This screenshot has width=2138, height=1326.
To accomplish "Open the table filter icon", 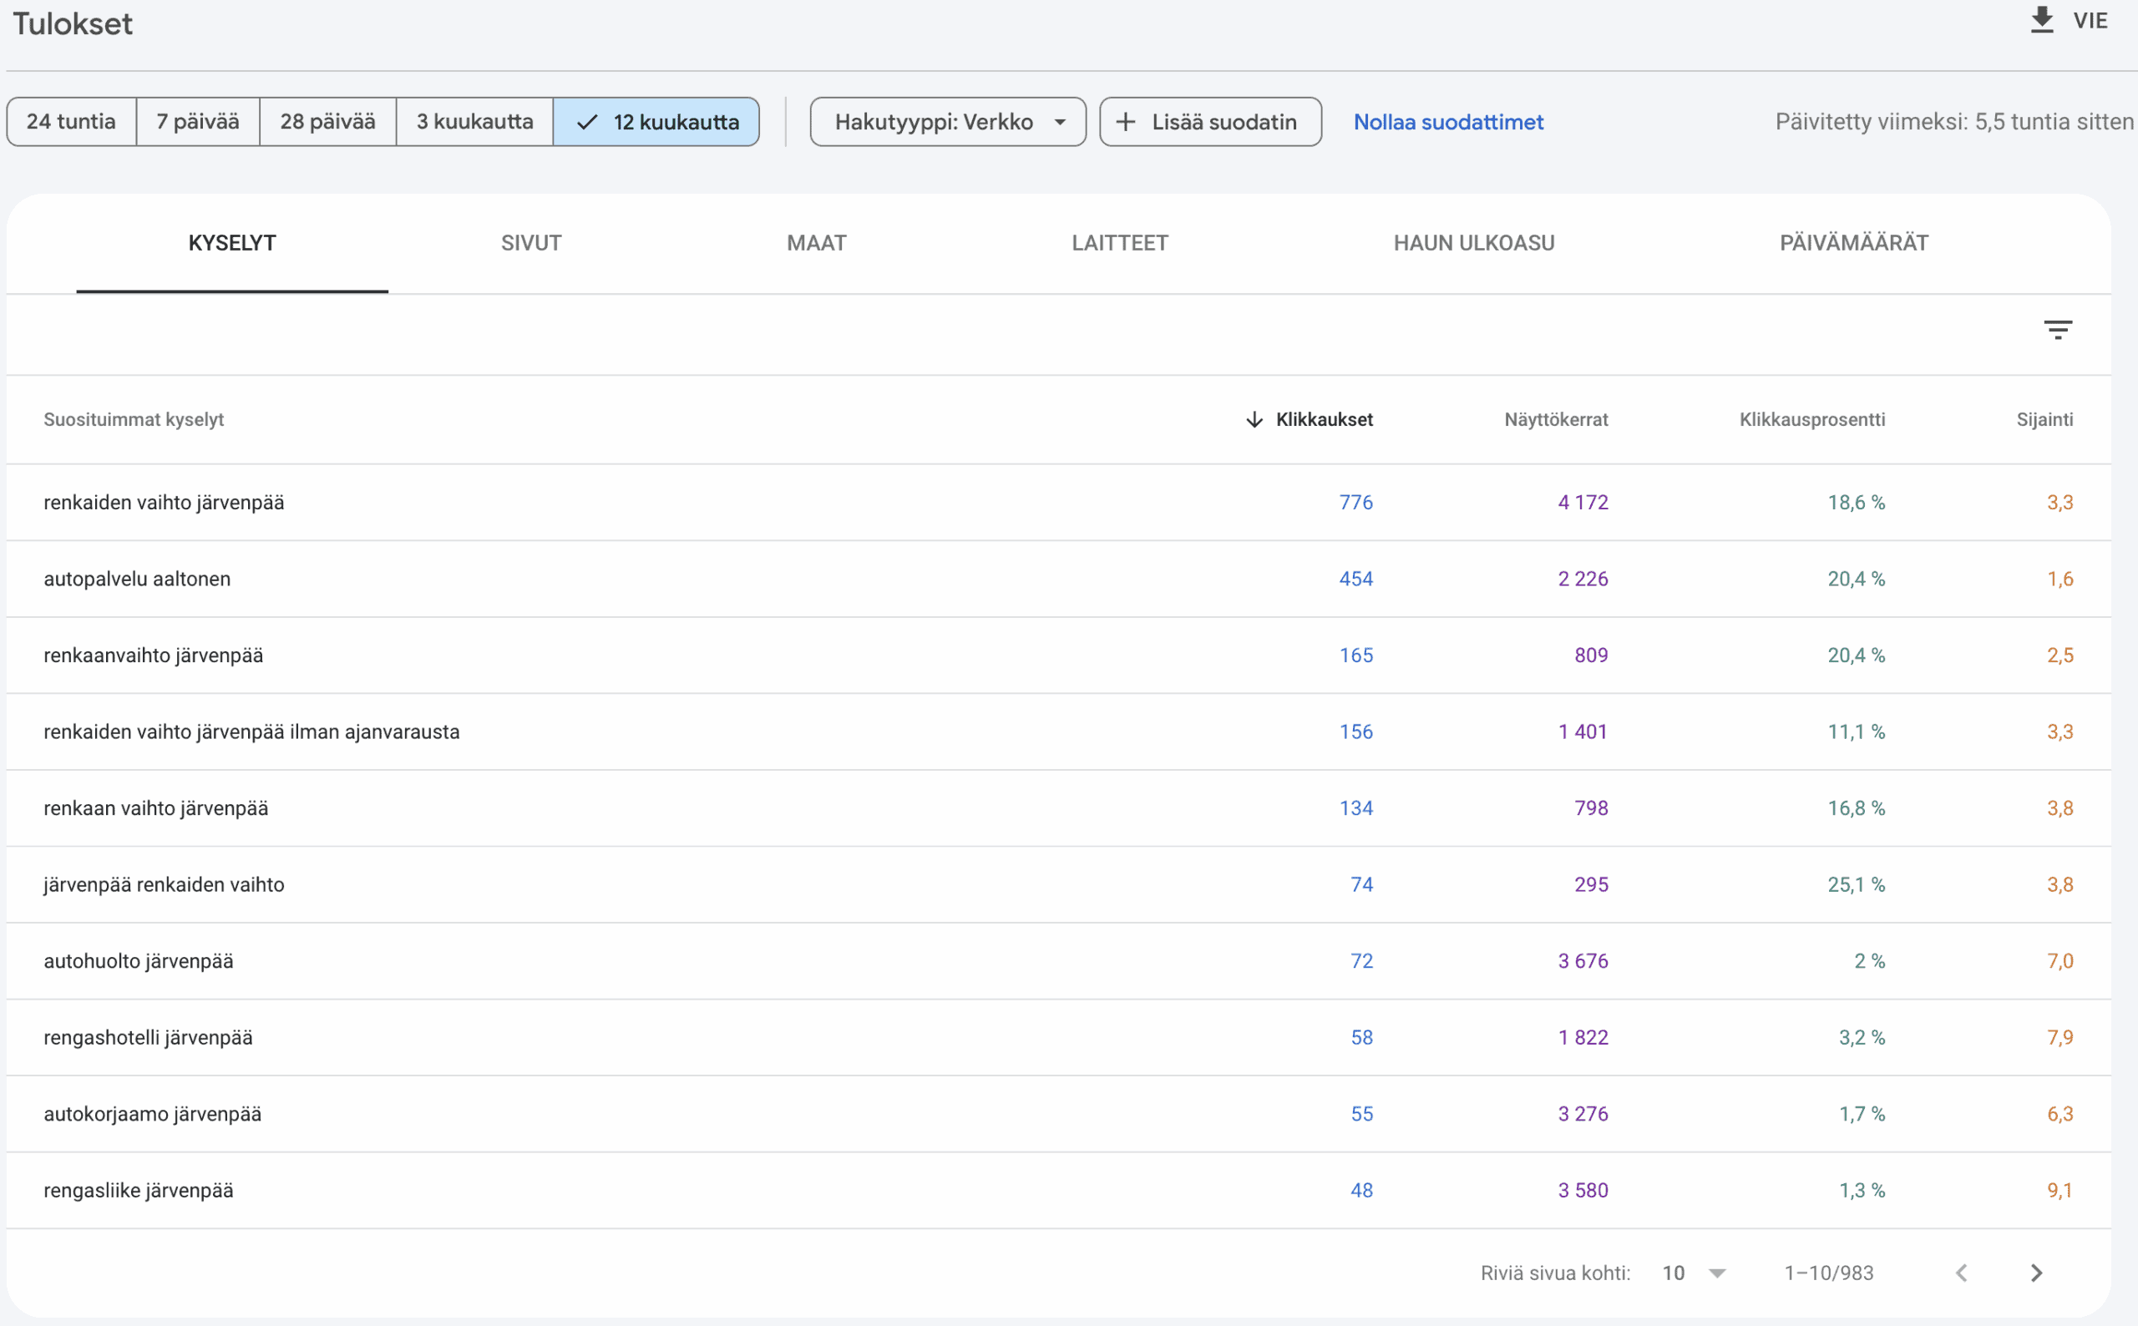I will 2057,330.
